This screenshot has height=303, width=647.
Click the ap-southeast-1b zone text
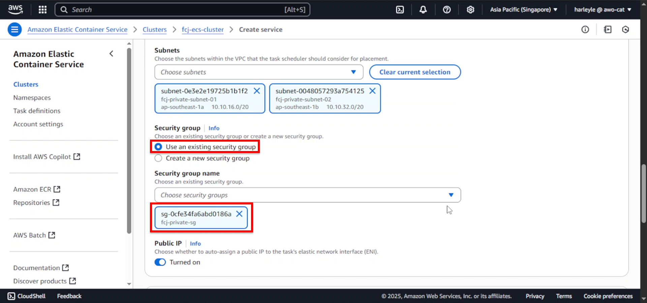point(297,107)
